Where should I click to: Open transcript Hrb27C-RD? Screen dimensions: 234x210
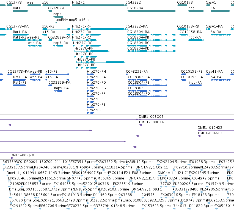85,40
